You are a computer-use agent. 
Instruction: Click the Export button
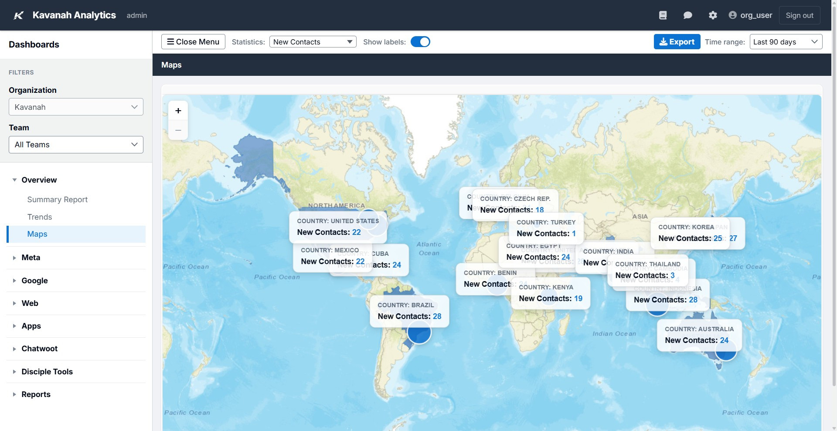tap(677, 41)
